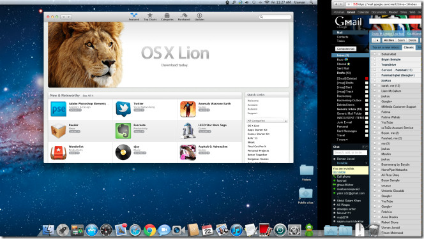Open Time Machine from the Dock
The height and width of the screenshot is (239, 424).
pos(280,230)
